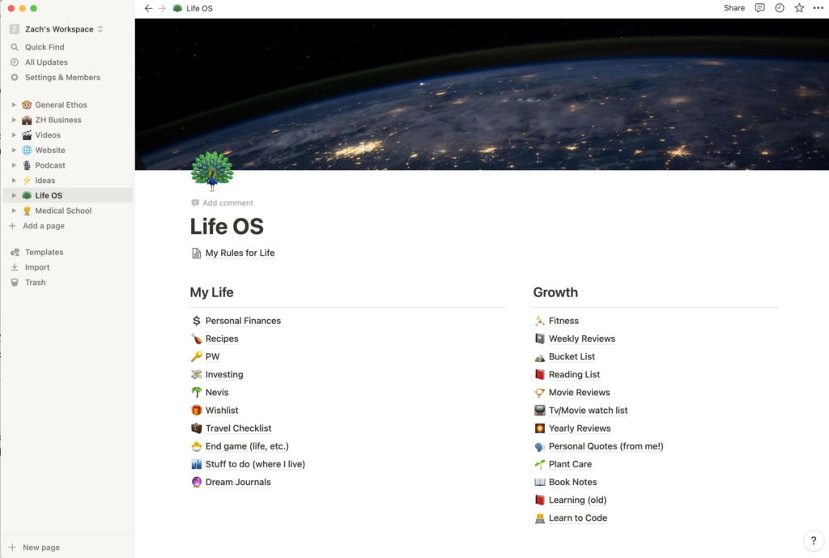Click the Life OS breadcrumb in top bar
Screen dimensions: 829x558
coord(193,8)
